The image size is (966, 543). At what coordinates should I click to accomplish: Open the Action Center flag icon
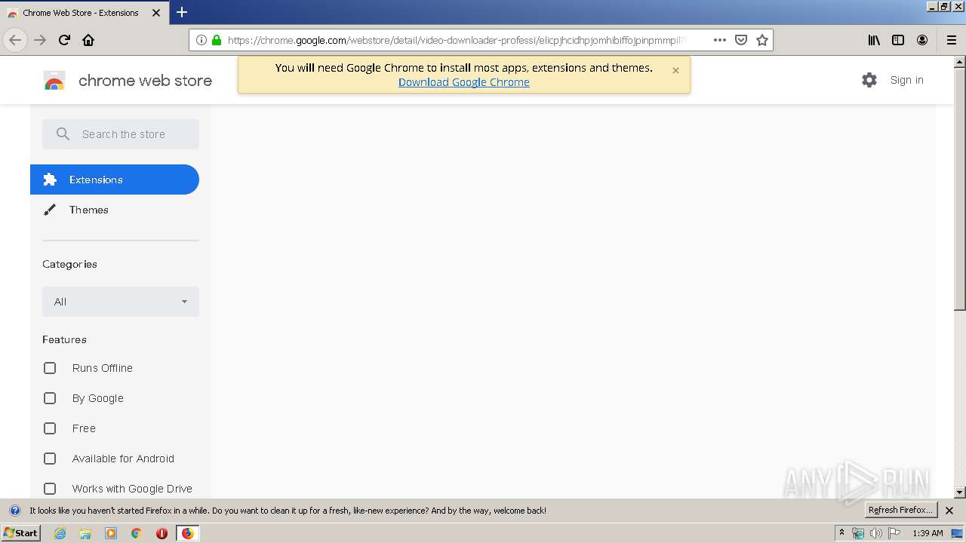coord(894,533)
